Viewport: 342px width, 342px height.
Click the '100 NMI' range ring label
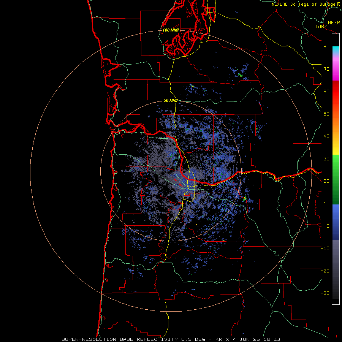click(171, 30)
